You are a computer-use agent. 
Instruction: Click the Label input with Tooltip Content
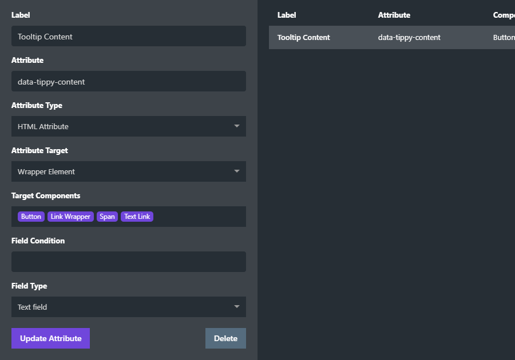(x=128, y=36)
